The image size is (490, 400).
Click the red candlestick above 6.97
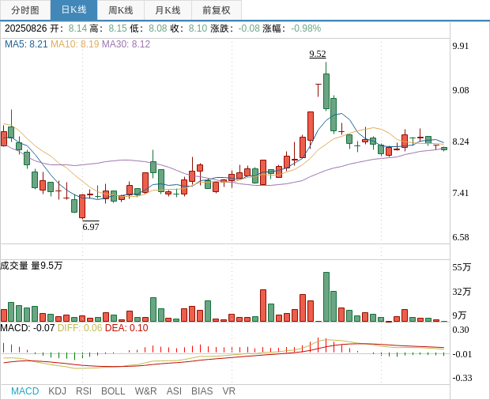tap(82, 206)
